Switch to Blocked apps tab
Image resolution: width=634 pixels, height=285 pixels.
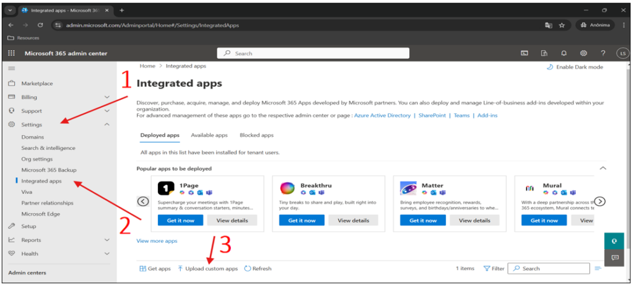[x=256, y=135]
